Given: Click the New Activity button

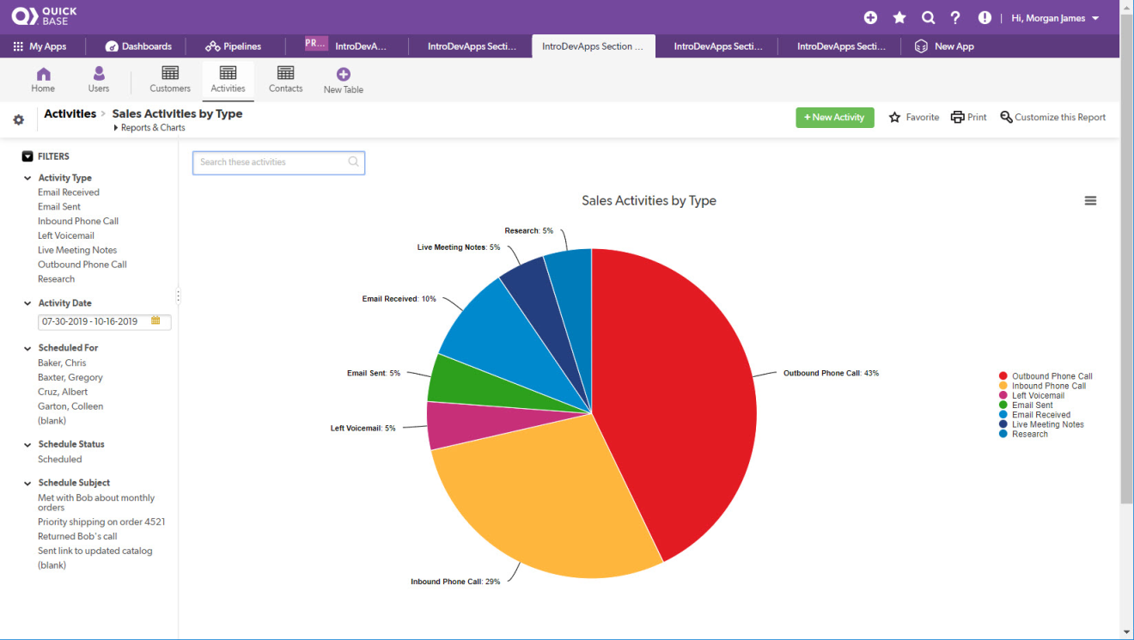Looking at the screenshot, I should pos(834,118).
